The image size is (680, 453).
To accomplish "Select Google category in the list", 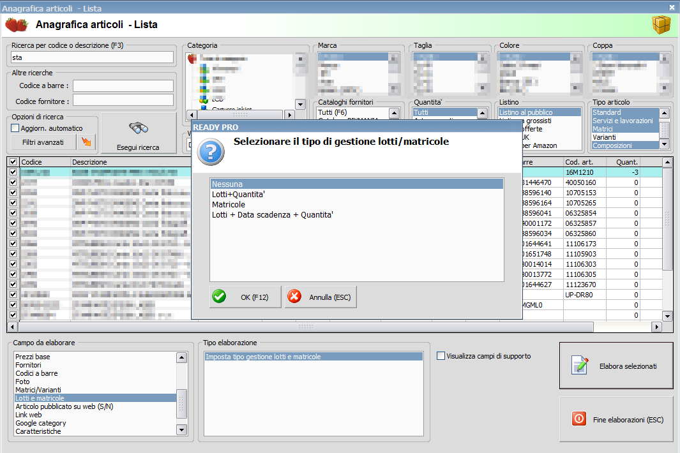I will (95, 422).
